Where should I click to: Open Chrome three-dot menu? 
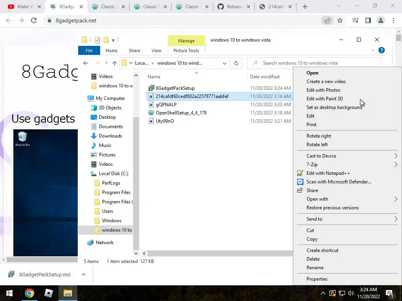click(393, 20)
